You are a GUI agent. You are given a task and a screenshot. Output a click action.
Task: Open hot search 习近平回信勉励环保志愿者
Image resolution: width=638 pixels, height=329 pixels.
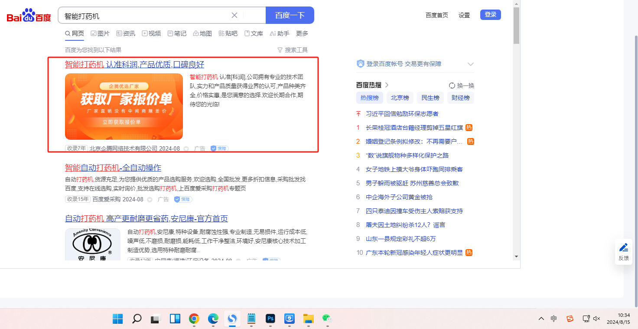click(x=402, y=114)
